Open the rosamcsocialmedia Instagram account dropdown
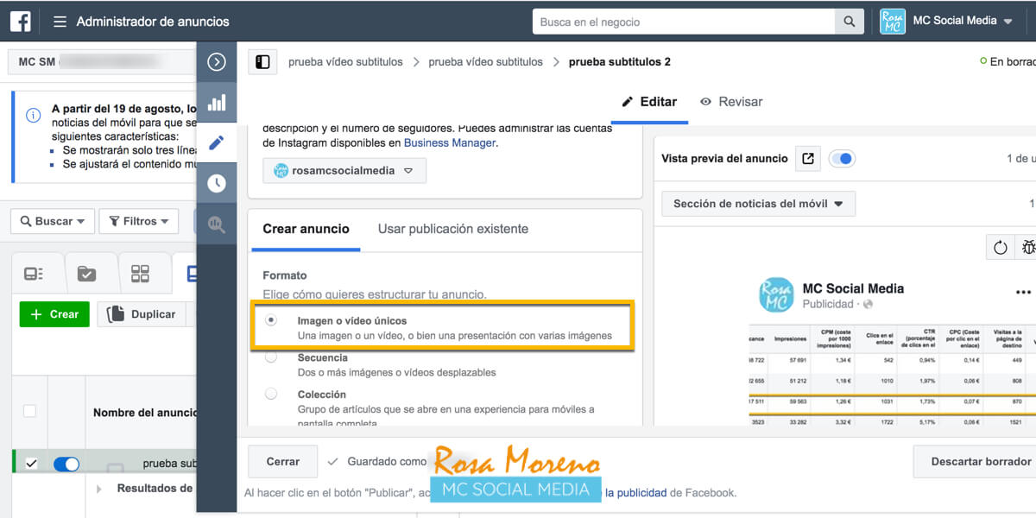Viewport: 1036px width, 518px height. [x=344, y=171]
